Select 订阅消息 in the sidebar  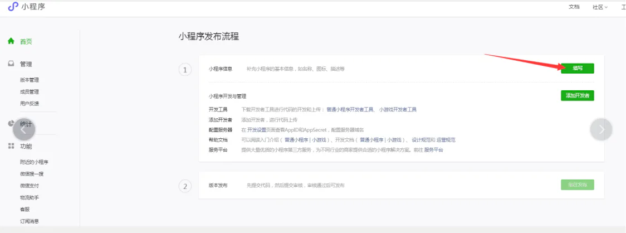[x=30, y=221]
